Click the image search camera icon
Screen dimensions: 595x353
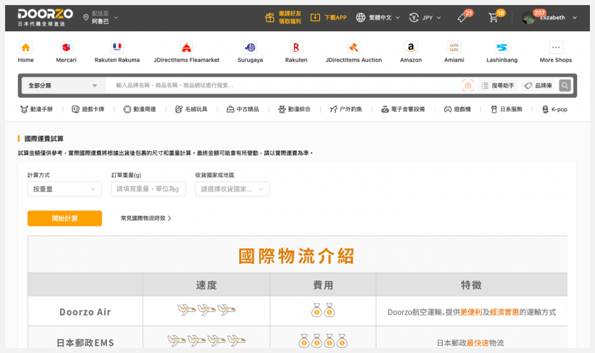(468, 86)
